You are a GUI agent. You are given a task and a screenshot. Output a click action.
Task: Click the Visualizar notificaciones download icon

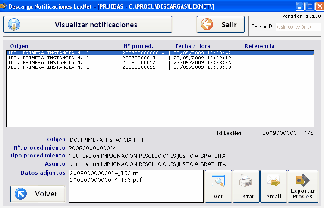14,25
